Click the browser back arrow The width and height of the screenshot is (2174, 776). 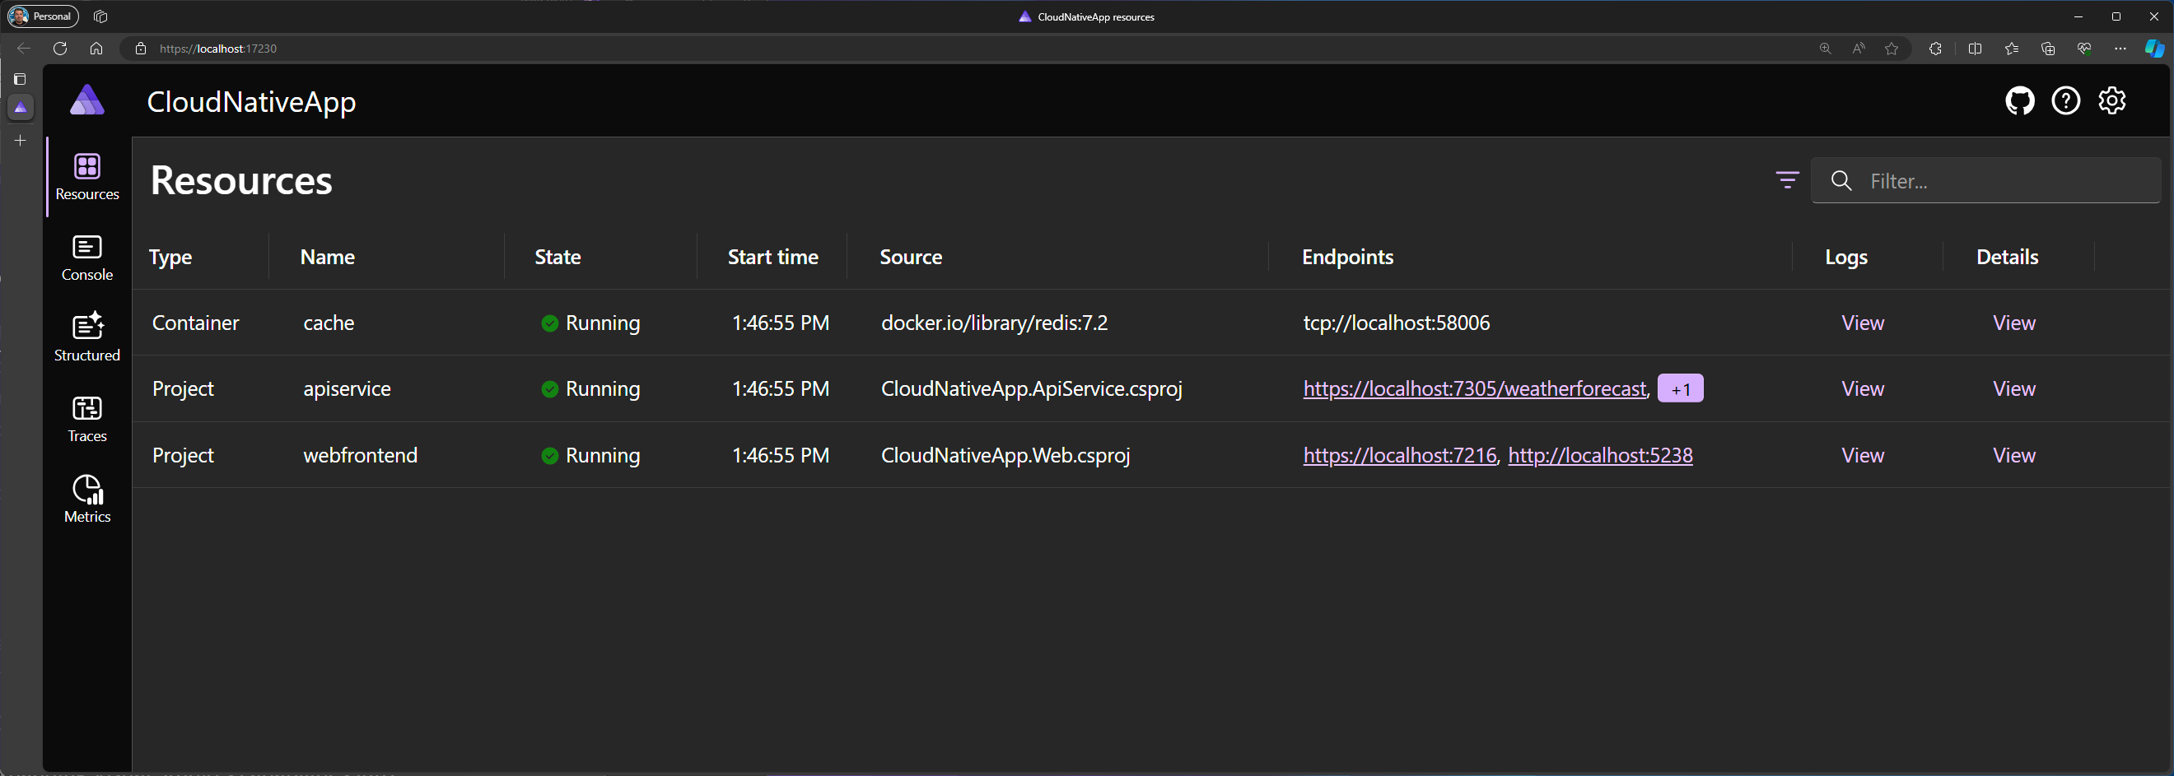pos(24,48)
